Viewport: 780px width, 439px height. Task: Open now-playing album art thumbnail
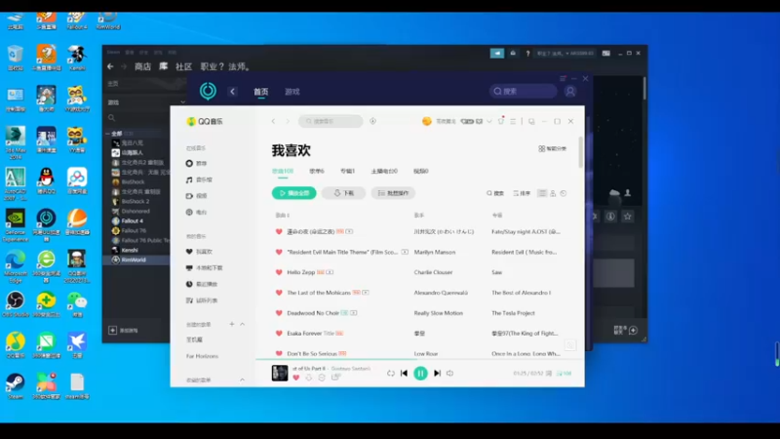280,373
